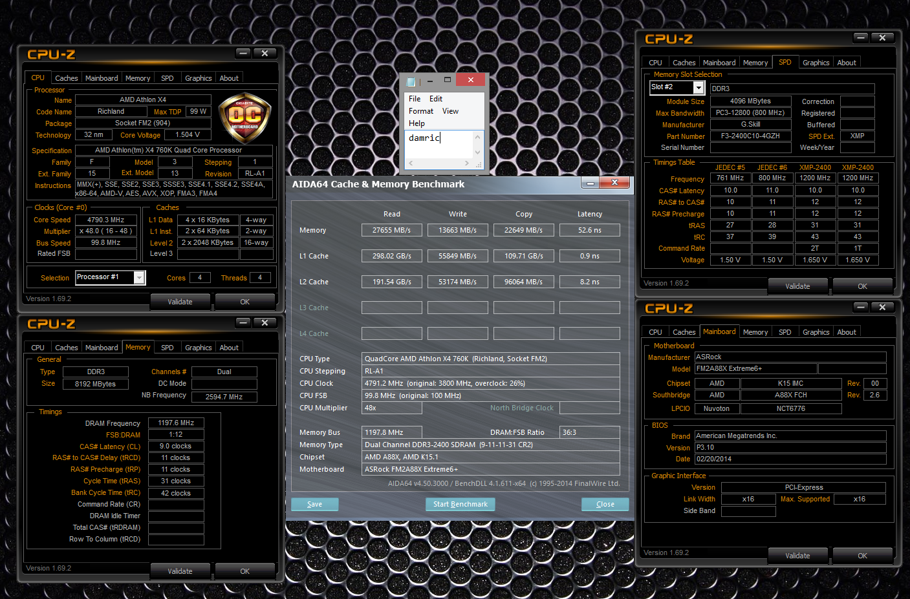Open the Notepad File menu
The image size is (910, 599).
415,99
